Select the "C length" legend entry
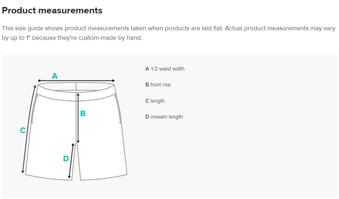 click(155, 101)
